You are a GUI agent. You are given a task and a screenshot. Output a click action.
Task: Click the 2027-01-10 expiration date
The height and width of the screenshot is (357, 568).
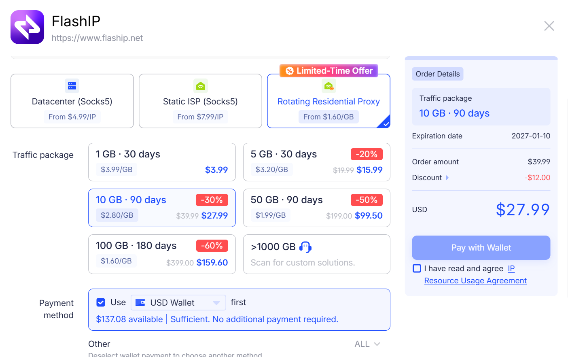(531, 136)
